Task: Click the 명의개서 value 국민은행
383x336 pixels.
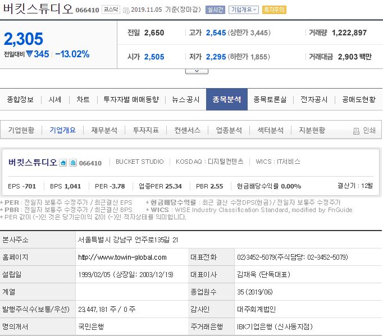Action: coord(91,327)
